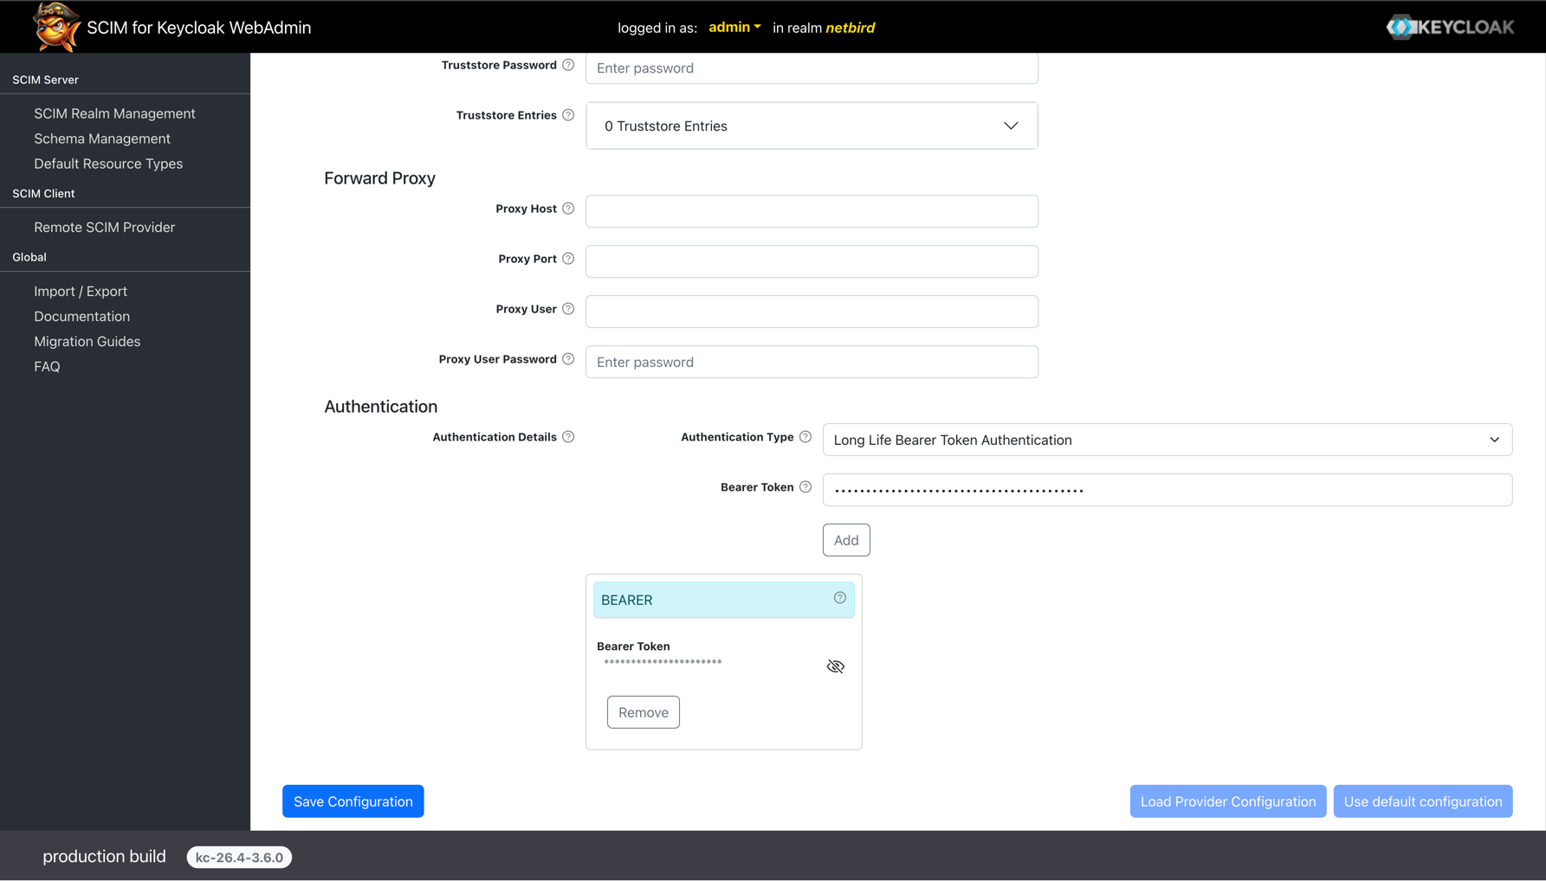Select Remote SCIM Provider in the sidebar

pos(104,227)
